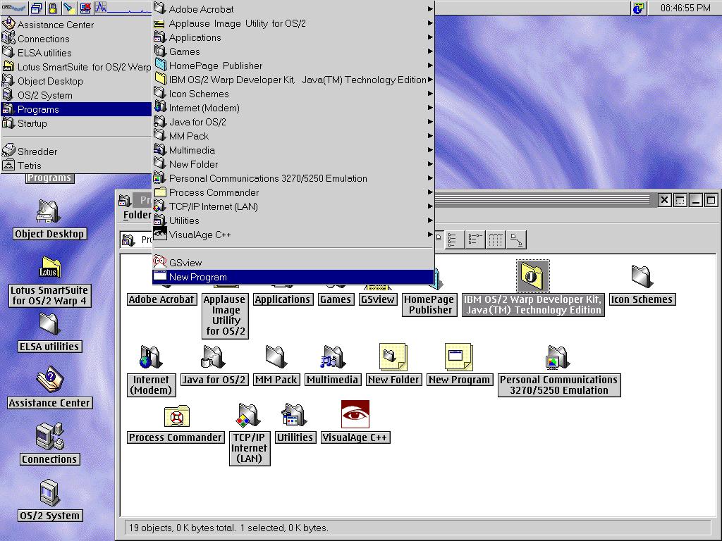
Task: Choose MM Pack in Programs submenu
Action: 293,136
